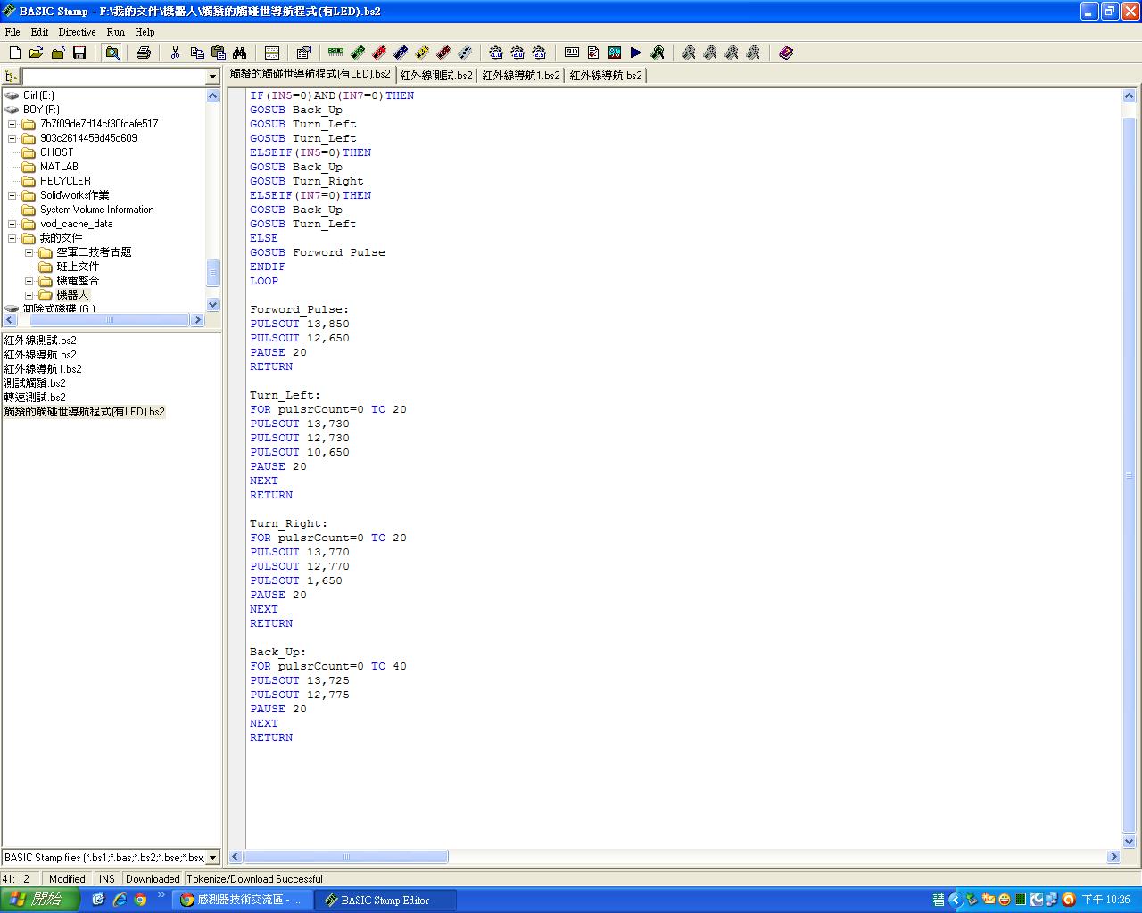Open the Help menu
The width and height of the screenshot is (1142, 913).
pos(145,32)
